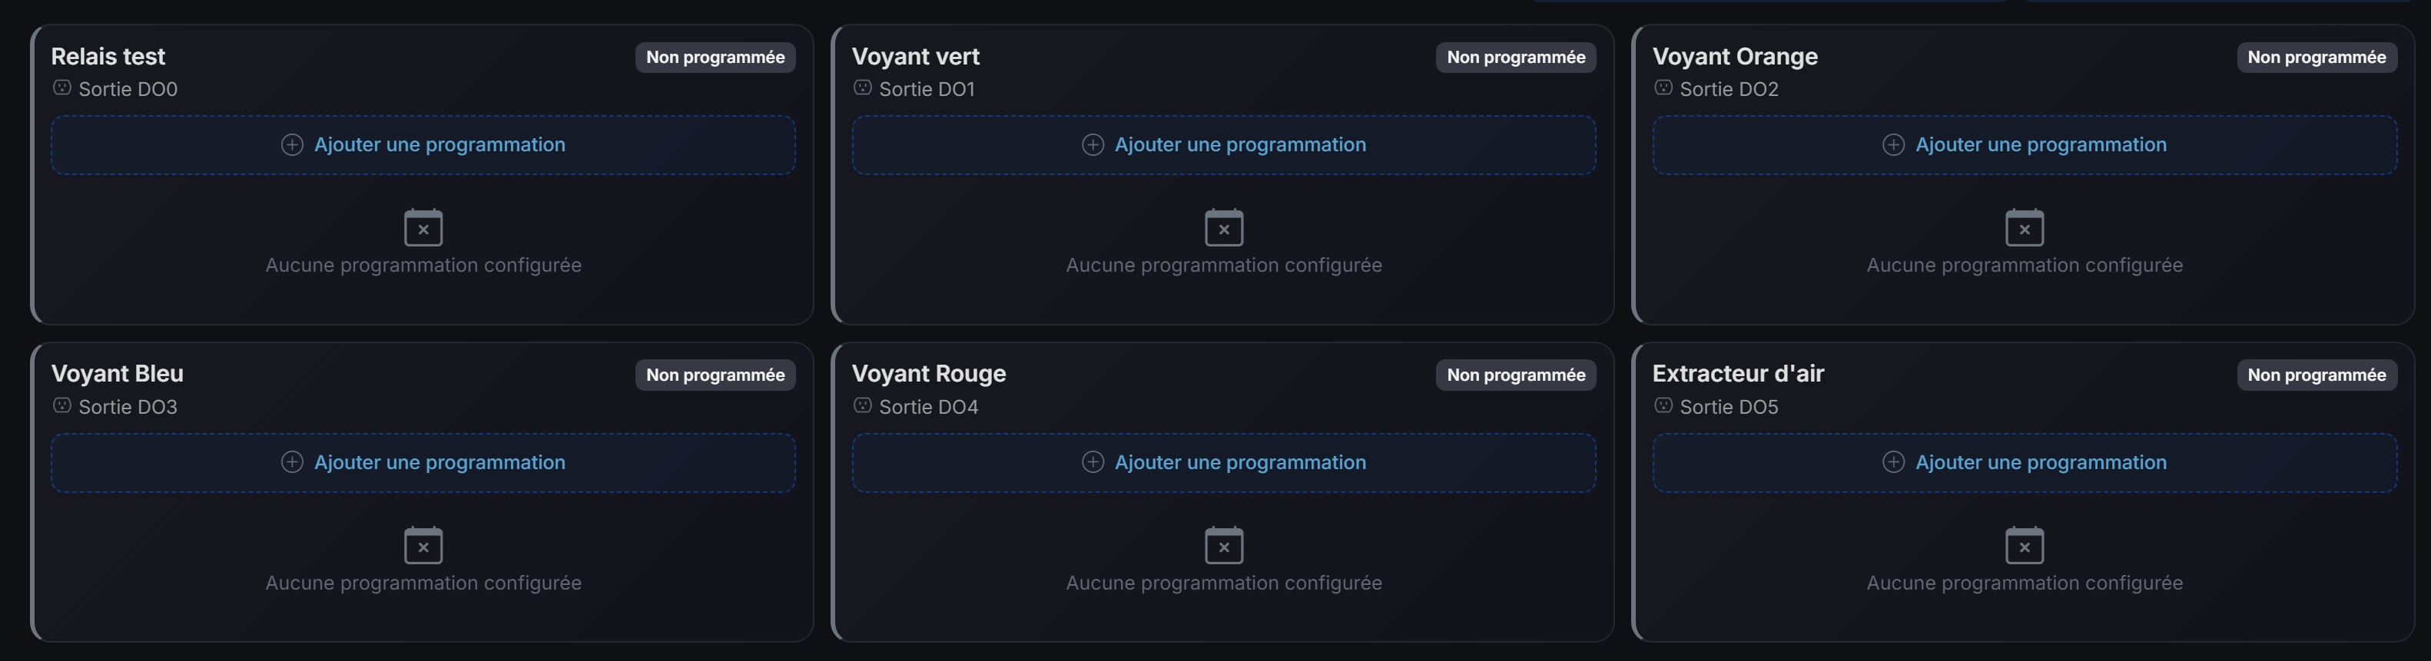This screenshot has width=2431, height=661.
Task: Click the plus icon on Voyant vert card
Action: [x=1093, y=145]
